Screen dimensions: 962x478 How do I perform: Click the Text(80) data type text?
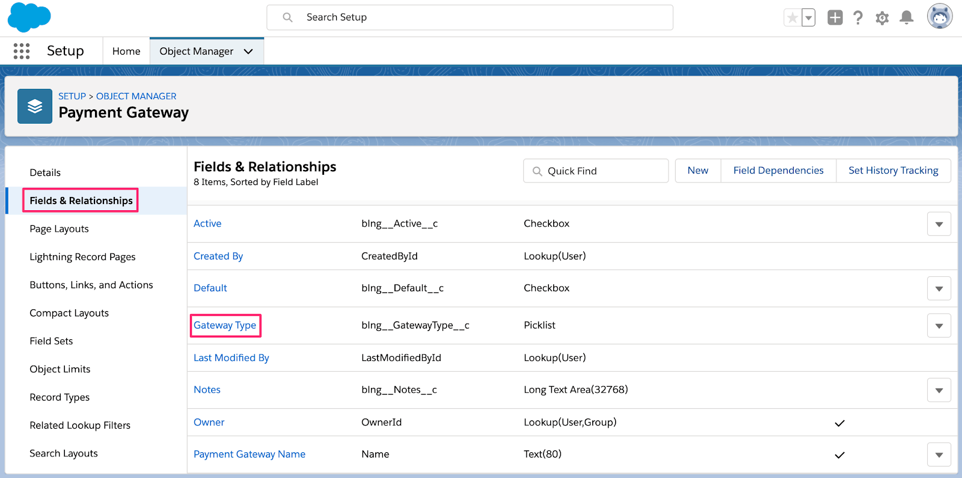point(542,455)
